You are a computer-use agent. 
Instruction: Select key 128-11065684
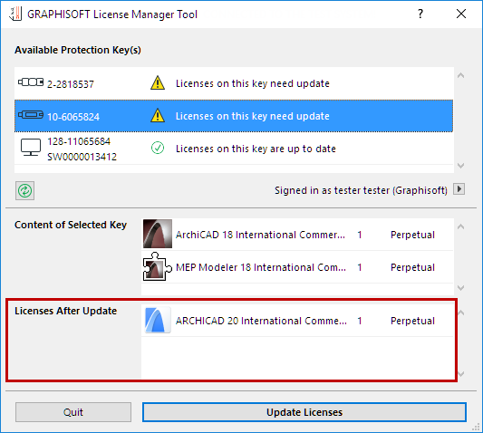coord(79,141)
